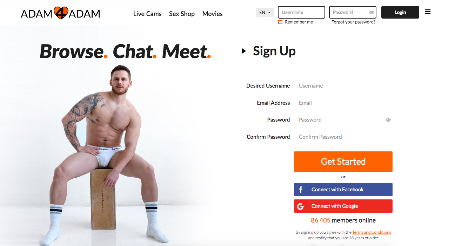Screen dimensions: 455x246
Task: Check the Remember me box
Action: (x=280, y=22)
